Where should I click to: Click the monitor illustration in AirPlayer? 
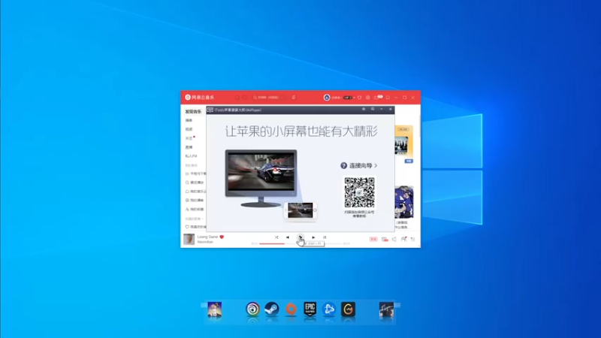pos(261,178)
